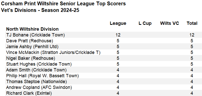
Task: Select the North Wiltshire Division heading
Action: click(x=32, y=29)
